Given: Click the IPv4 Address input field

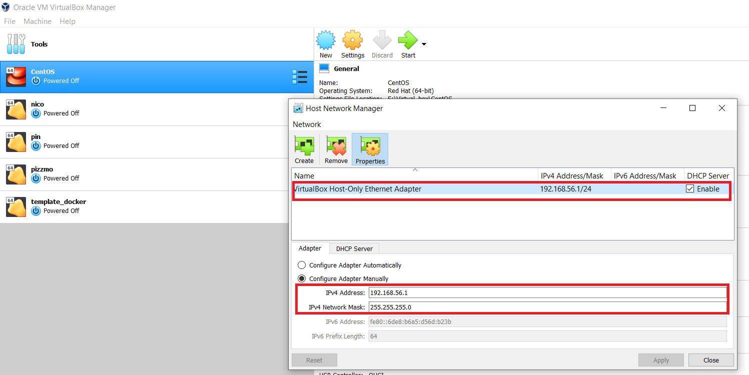Looking at the screenshot, I should [x=547, y=292].
